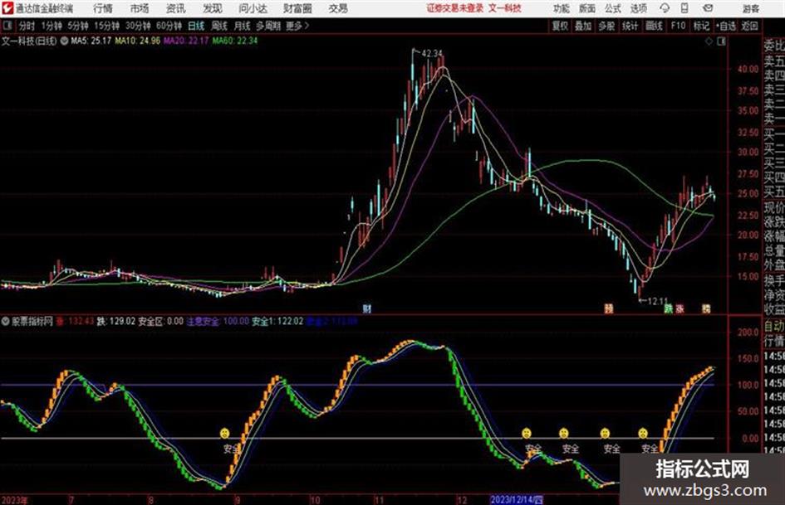Click the 叠加 overlay button
This screenshot has width=785, height=505.
(583, 26)
